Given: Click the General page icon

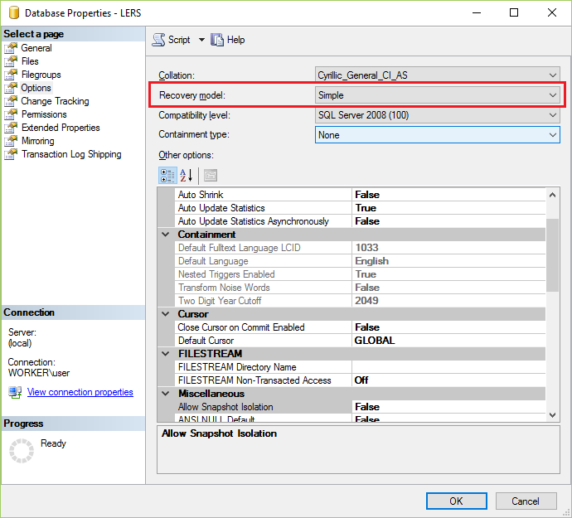Looking at the screenshot, I should (11, 48).
